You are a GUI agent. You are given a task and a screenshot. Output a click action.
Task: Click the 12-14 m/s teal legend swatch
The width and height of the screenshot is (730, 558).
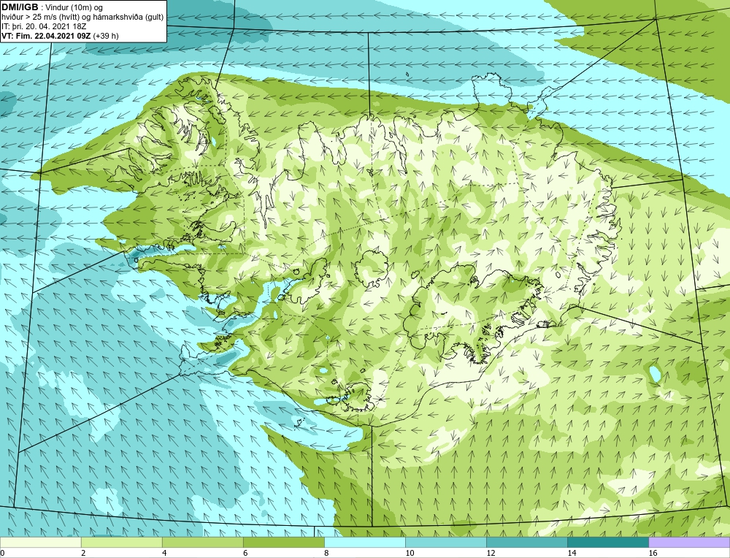point(526,542)
